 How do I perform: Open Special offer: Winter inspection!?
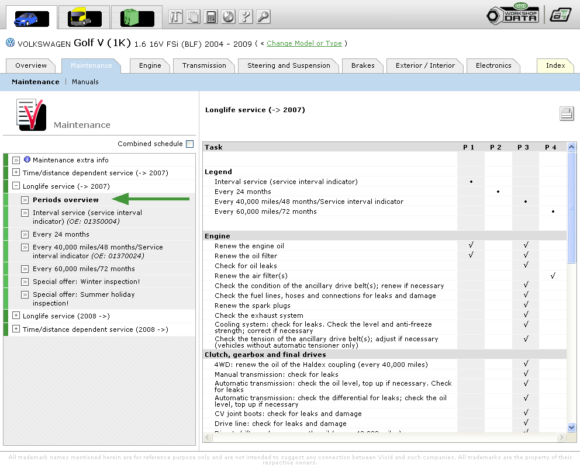coord(86,282)
